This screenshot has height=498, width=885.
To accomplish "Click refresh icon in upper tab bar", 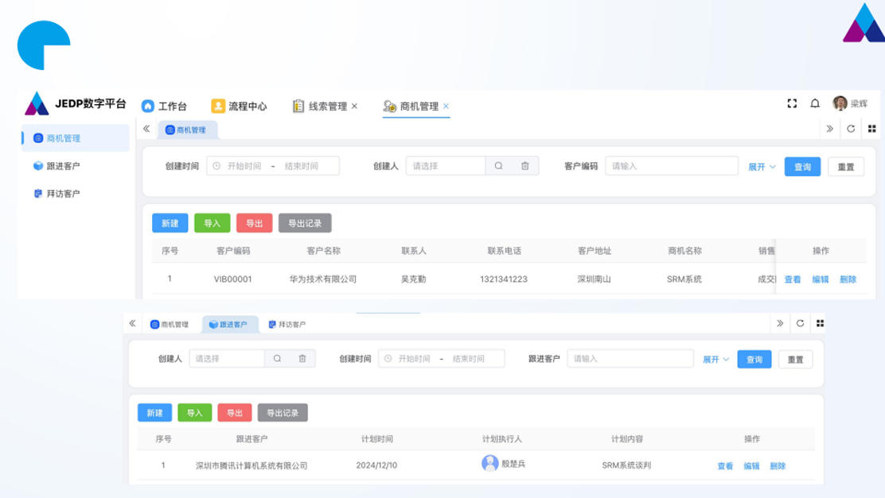I will [851, 129].
